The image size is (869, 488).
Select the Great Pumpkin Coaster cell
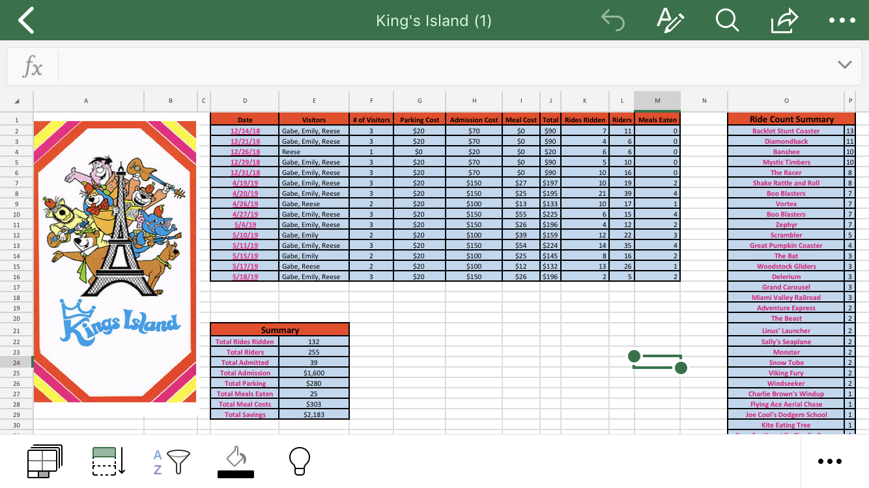tap(786, 245)
